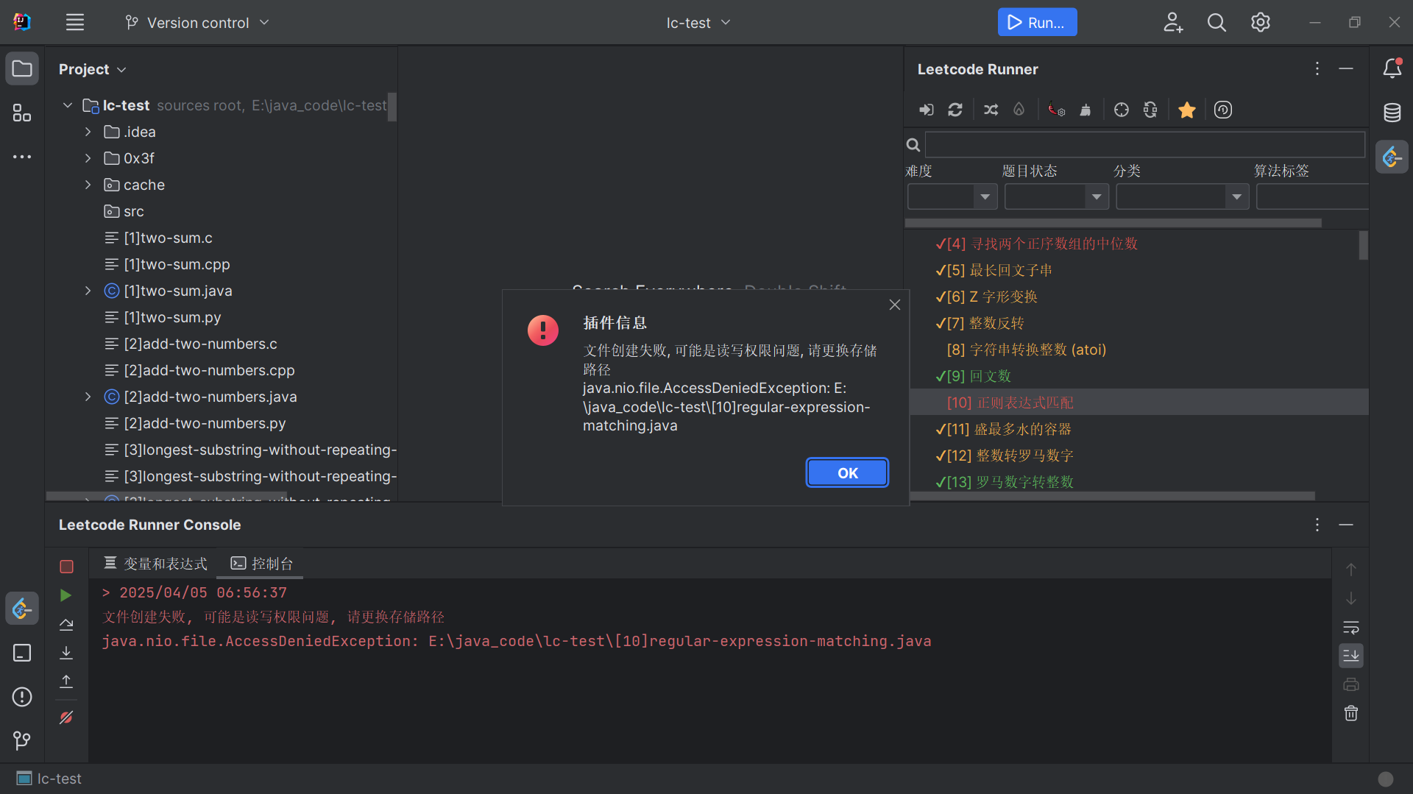Open the chili pepper settings icon
The image size is (1413, 794).
1056,110
